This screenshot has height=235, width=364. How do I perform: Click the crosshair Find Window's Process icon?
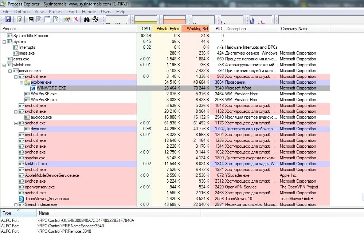coord(95,20)
